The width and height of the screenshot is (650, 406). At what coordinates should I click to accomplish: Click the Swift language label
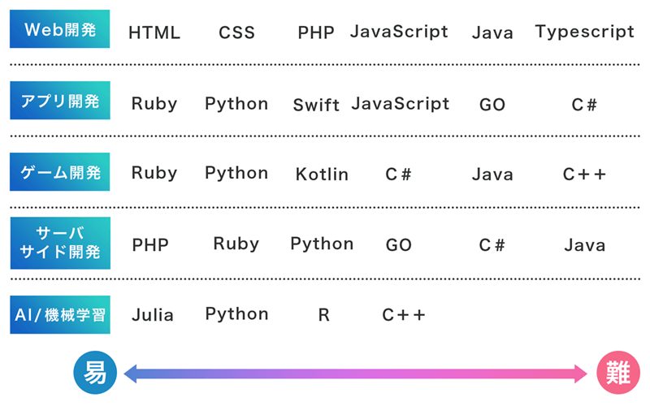pos(316,105)
